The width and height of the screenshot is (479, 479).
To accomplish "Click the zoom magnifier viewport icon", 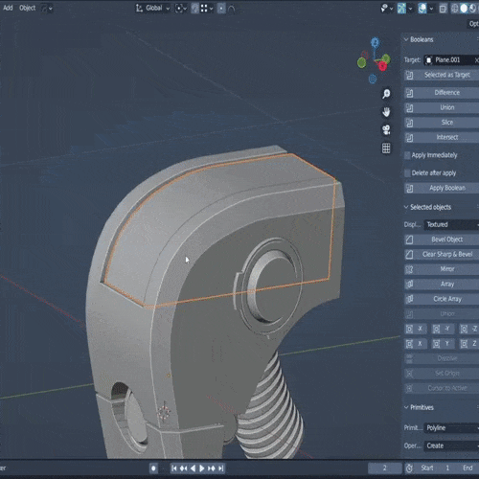I will (386, 94).
